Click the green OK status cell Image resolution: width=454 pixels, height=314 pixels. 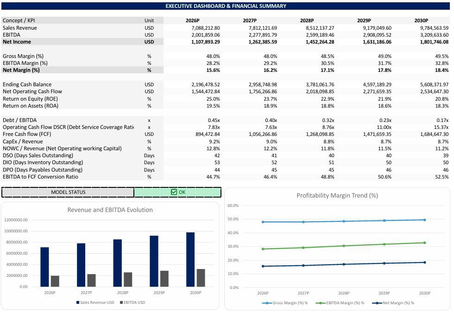click(x=178, y=192)
